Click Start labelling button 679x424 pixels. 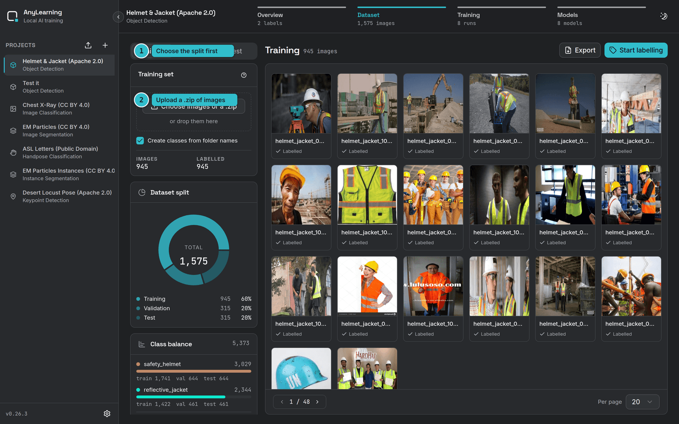(636, 50)
